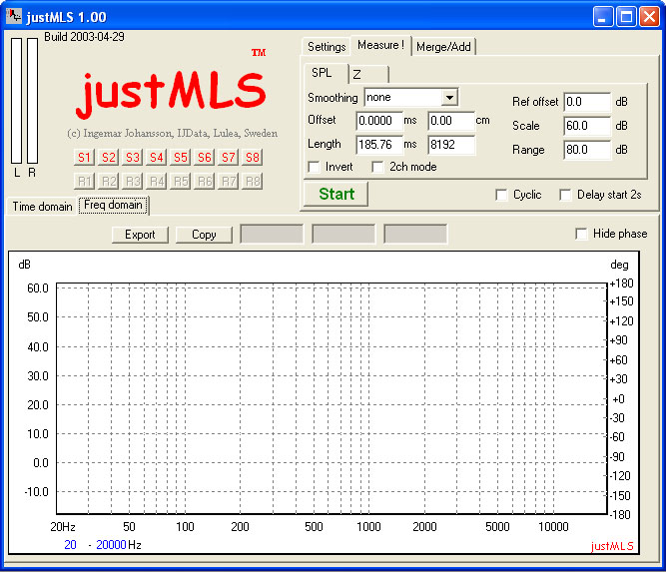666x572 pixels.
Task: Open the Smoothing dropdown arrow
Action: point(449,98)
